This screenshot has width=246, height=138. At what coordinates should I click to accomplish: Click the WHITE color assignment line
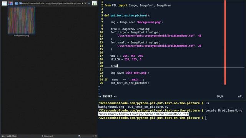pos(126,56)
